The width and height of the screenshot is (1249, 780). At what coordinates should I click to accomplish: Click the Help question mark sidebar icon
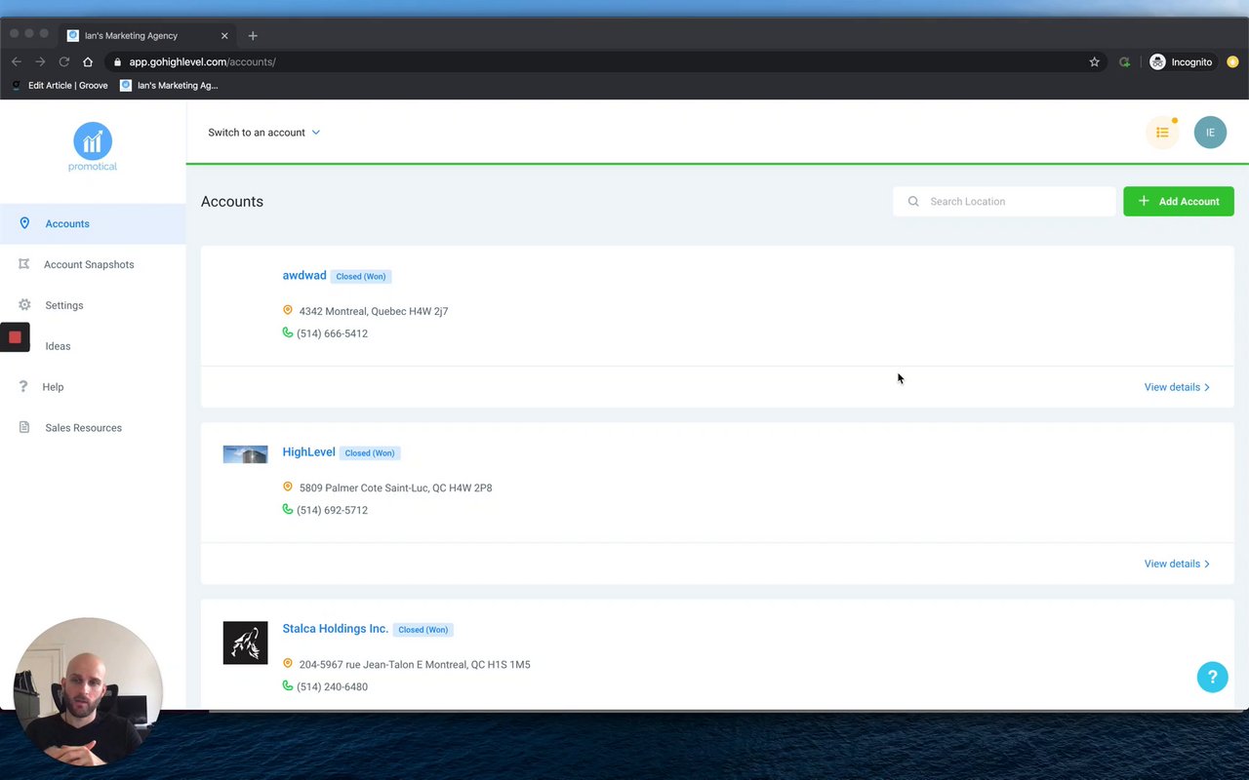tap(23, 387)
